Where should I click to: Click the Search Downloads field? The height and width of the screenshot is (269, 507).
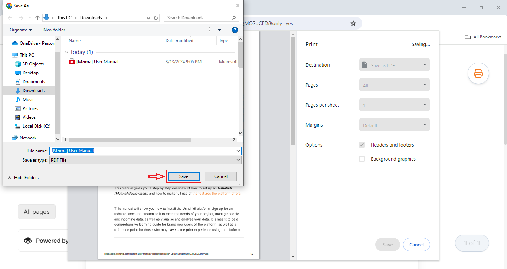pyautogui.click(x=198, y=18)
